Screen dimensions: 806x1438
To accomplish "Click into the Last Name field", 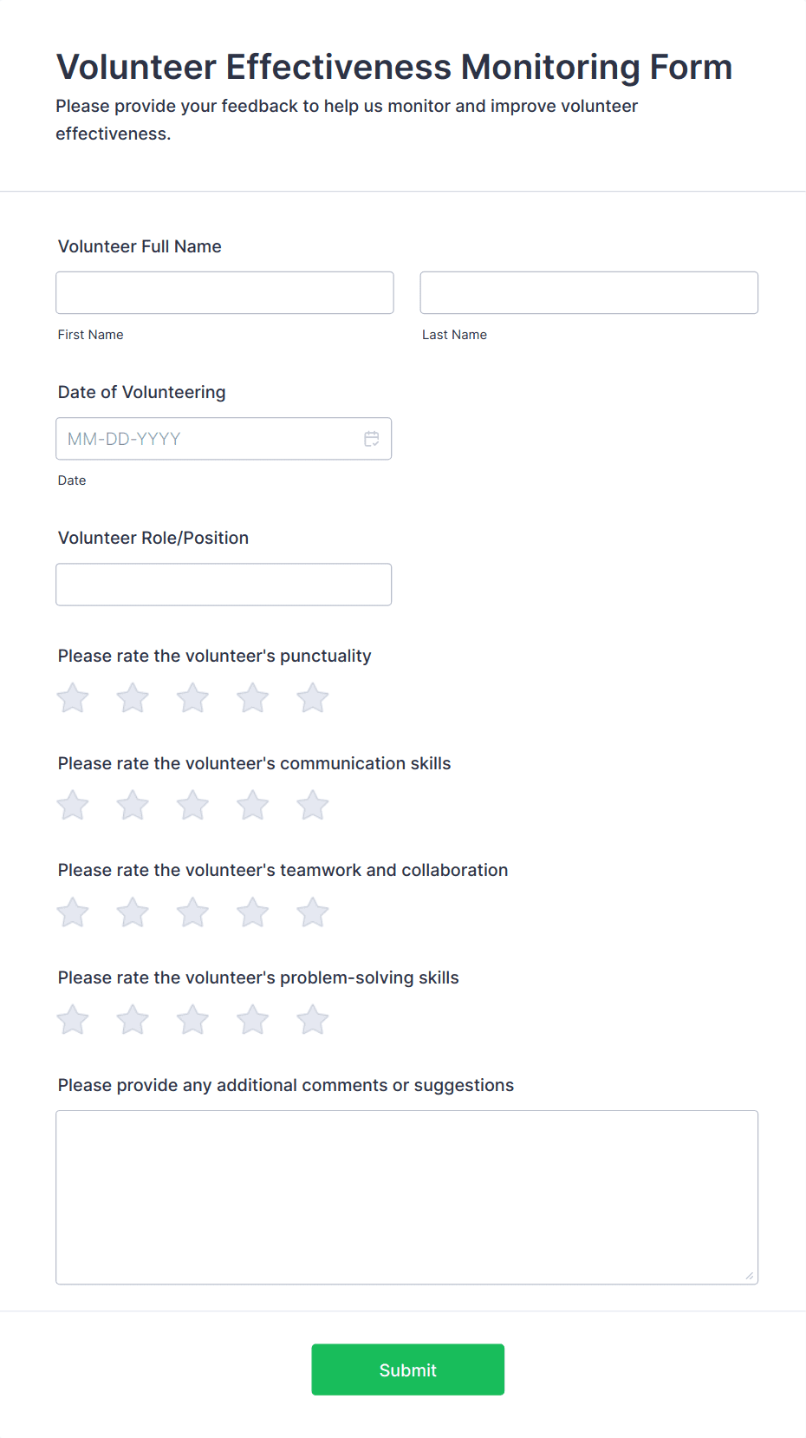I will 588,293.
